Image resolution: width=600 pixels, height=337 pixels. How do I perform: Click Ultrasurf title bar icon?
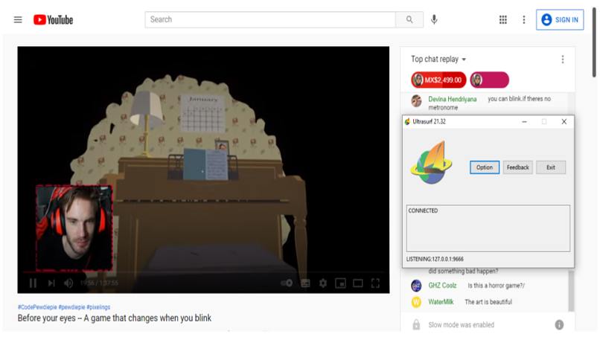407,122
